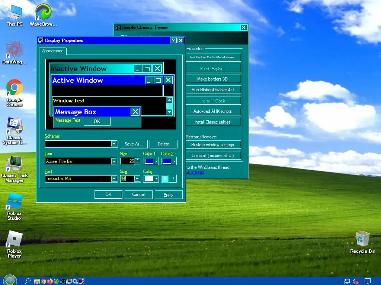
Task: Toggle the italic font button
Action: coord(173,178)
